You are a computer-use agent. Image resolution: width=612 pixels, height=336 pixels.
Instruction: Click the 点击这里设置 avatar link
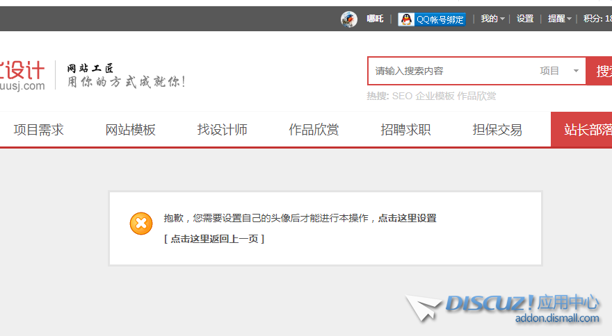click(407, 218)
